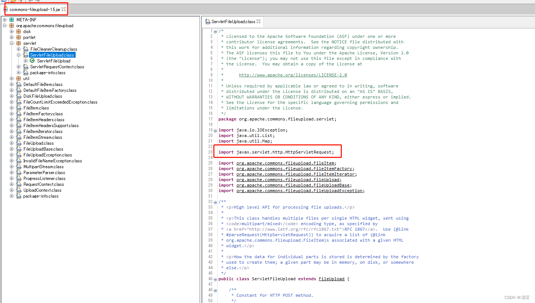Fold the license comment at line 1
Image resolution: width=535 pixels, height=303 pixels.
[x=215, y=31]
